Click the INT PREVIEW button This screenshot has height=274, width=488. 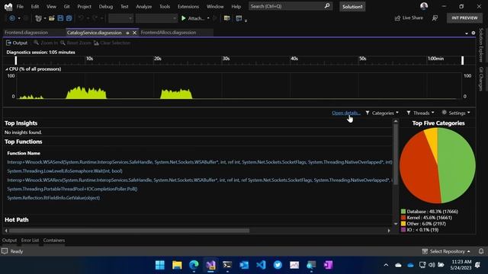coord(464,18)
